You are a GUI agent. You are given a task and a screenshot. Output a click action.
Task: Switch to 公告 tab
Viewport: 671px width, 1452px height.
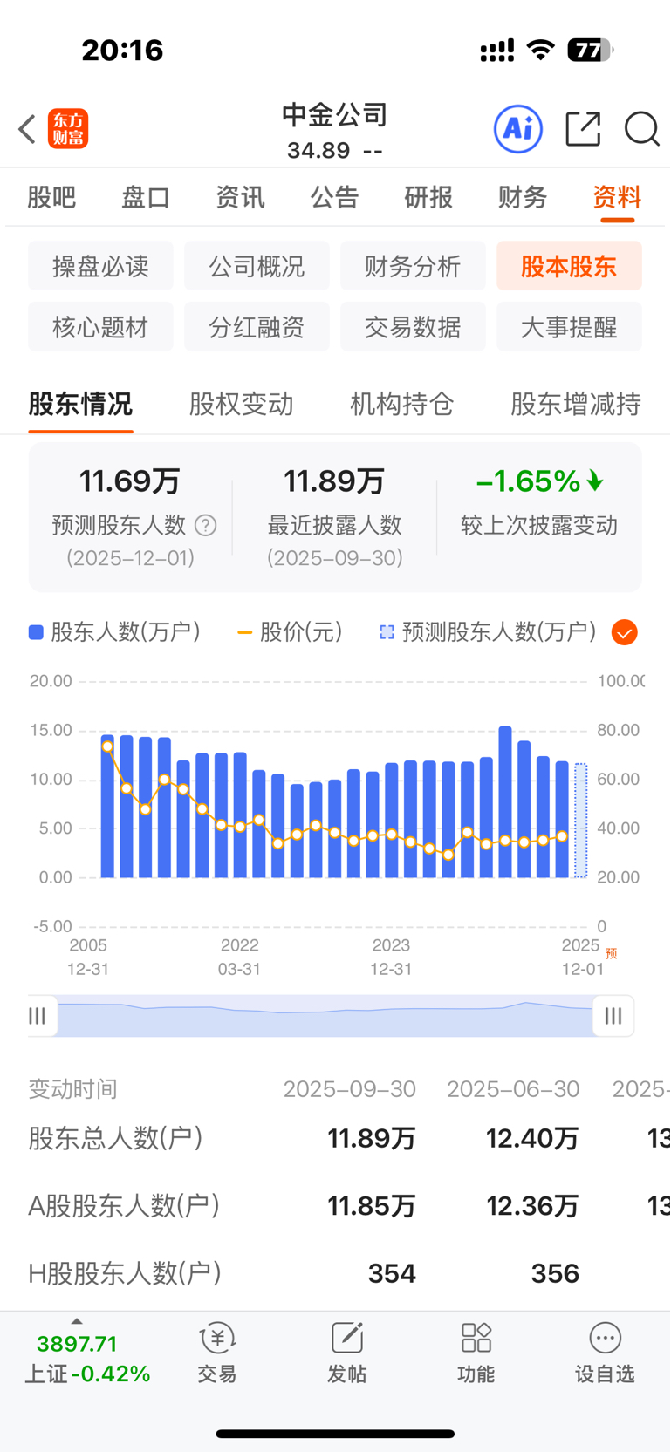(x=334, y=198)
